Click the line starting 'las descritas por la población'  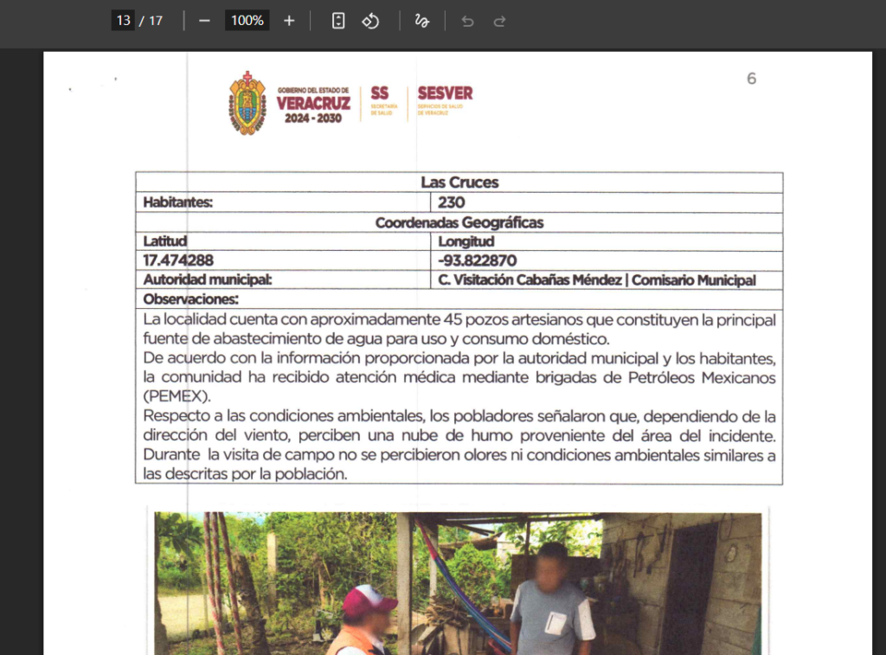coord(245,474)
